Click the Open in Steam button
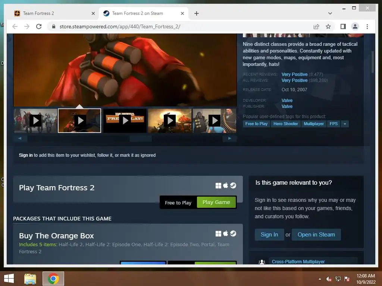Image resolution: width=382 pixels, height=286 pixels. [x=316, y=235]
